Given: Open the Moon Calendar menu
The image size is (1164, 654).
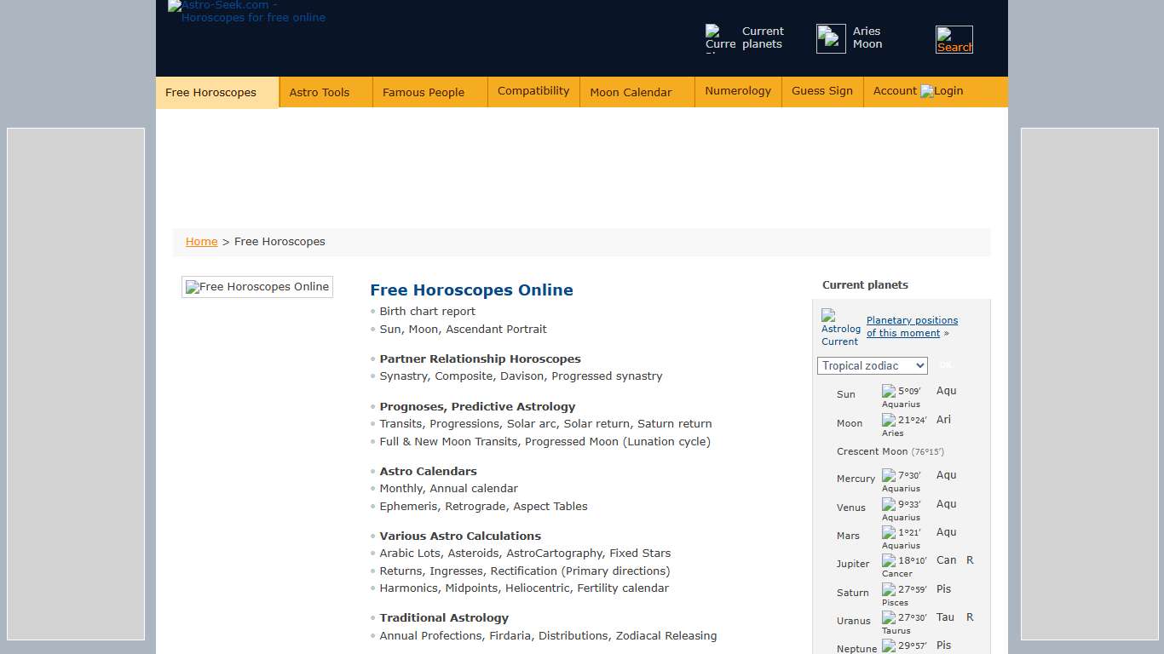Looking at the screenshot, I should pos(631,93).
